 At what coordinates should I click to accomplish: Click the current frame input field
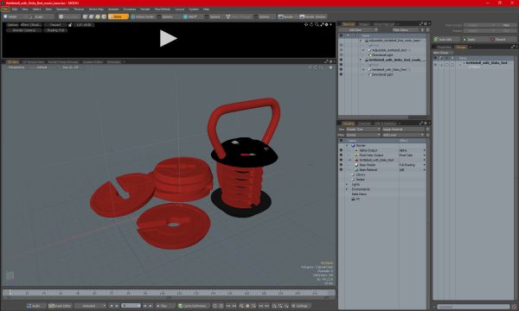[x=131, y=306]
